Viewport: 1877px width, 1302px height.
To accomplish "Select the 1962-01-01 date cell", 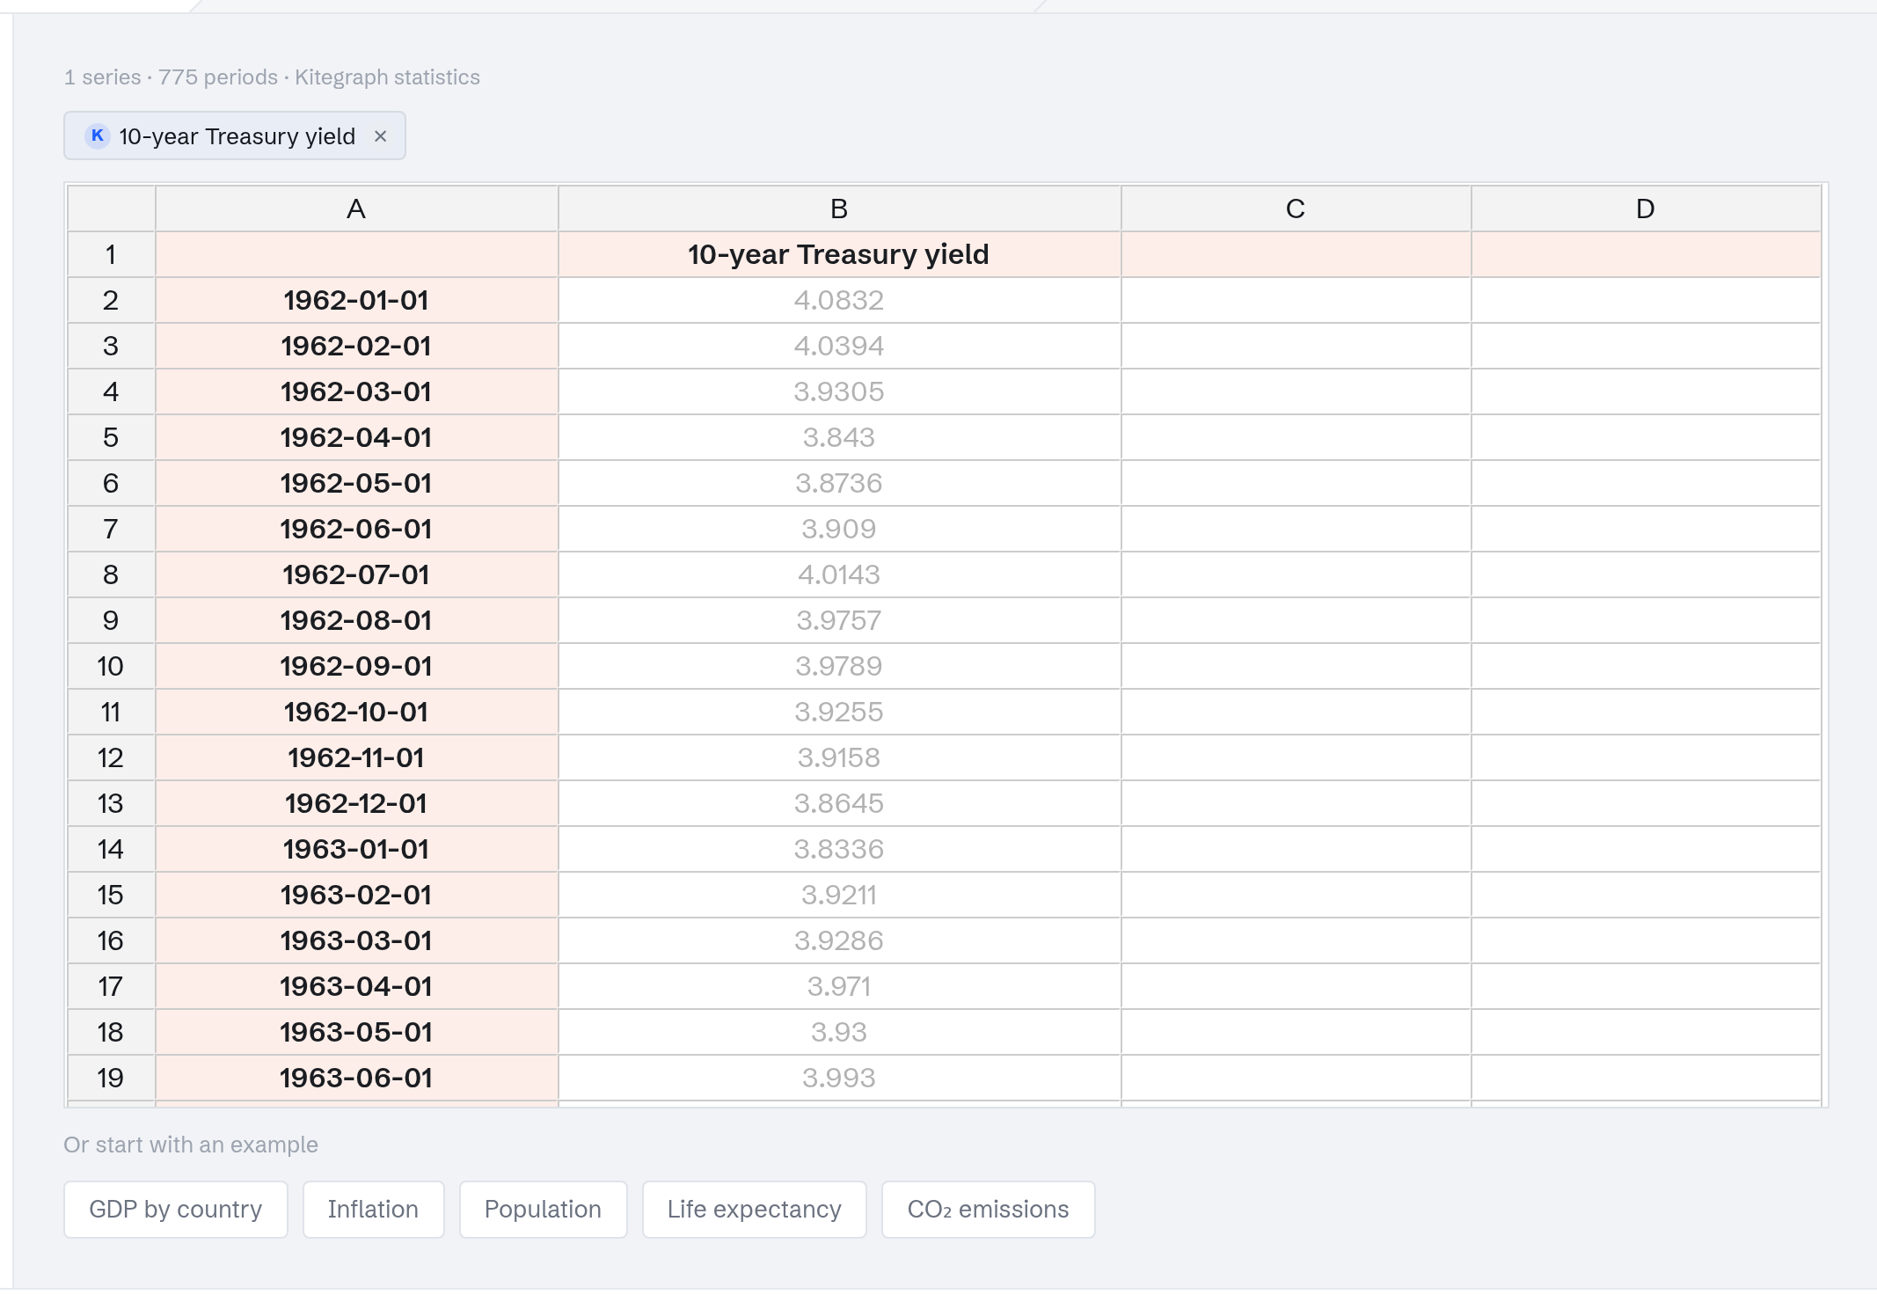I will pyautogui.click(x=356, y=300).
